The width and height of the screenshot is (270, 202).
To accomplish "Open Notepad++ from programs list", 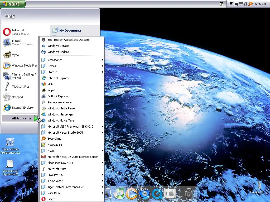I will [72, 145].
